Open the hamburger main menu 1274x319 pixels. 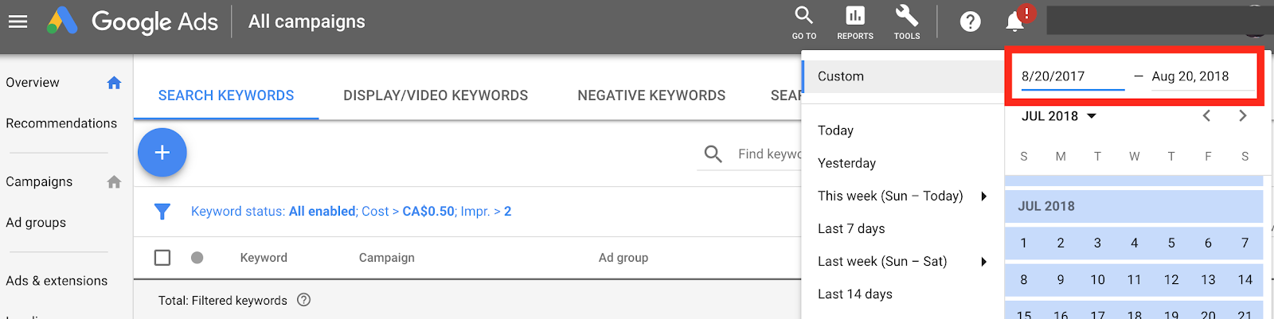point(18,21)
